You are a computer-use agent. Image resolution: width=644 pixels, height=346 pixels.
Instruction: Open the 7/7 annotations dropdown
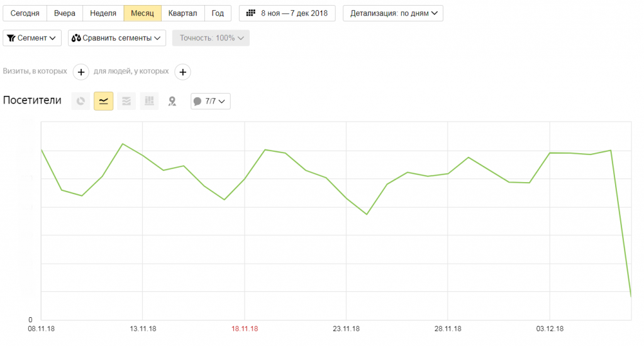point(210,101)
